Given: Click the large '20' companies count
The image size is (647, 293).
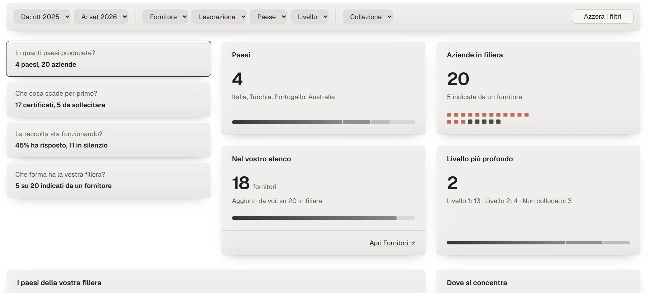Looking at the screenshot, I should [x=458, y=79].
